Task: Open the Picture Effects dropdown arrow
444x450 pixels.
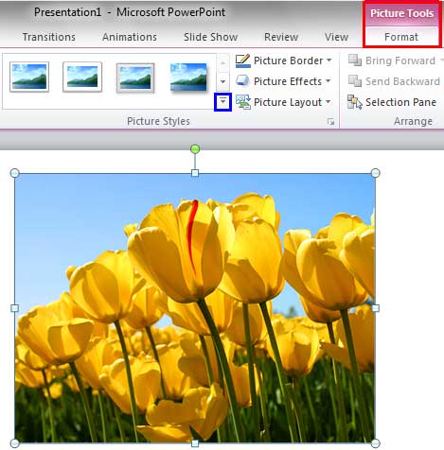Action: coord(329,81)
